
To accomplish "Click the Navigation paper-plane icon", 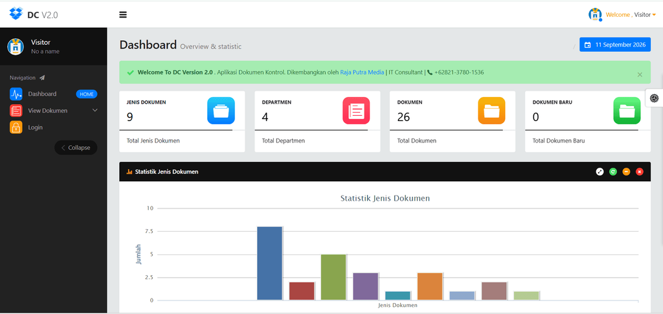I will click(x=42, y=78).
